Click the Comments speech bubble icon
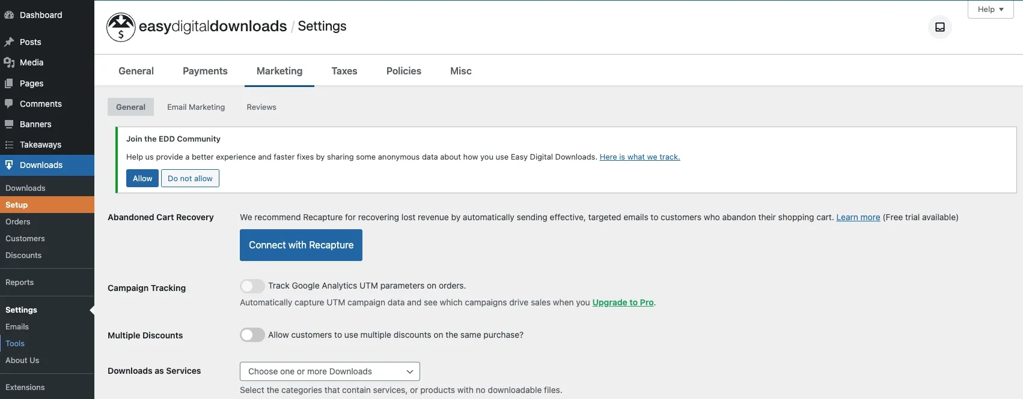 pos(9,104)
